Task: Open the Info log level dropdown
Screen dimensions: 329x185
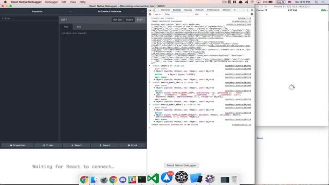Action: point(201,14)
